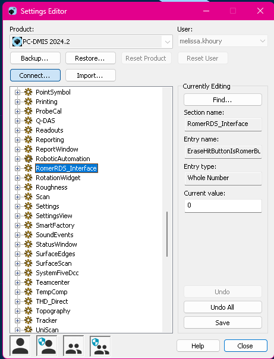Select the SoundEvents tree item
Image resolution: width=274 pixels, height=359 pixels.
click(55, 235)
